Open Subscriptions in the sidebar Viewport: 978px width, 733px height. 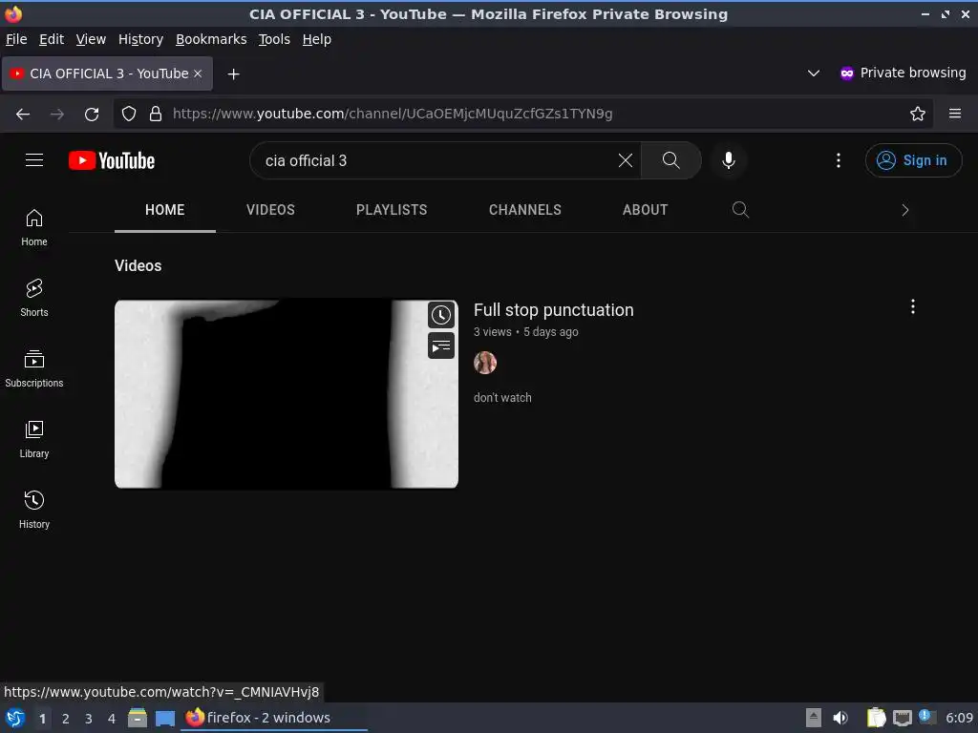pos(34,368)
